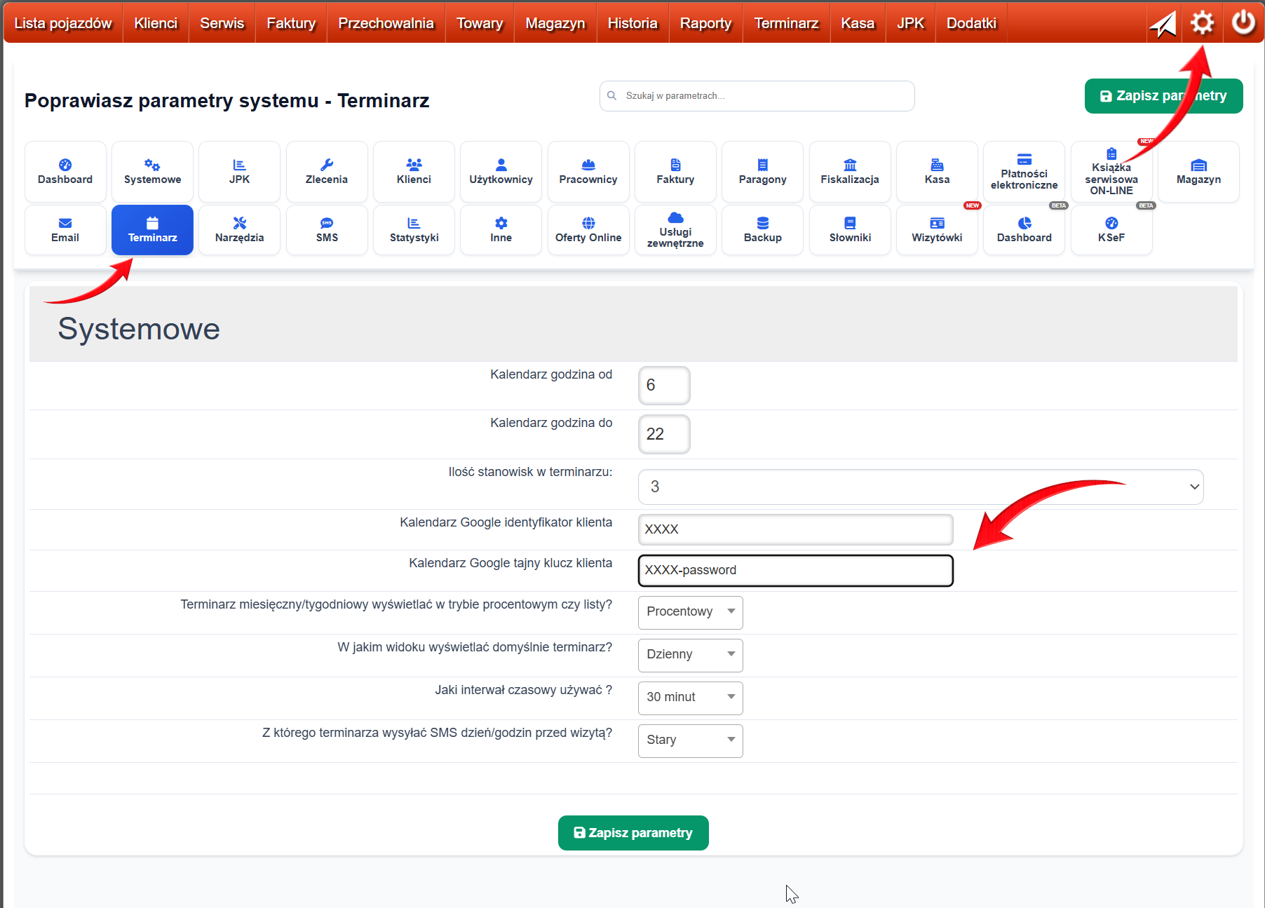Open the Procentowy display mode dropdown
The image size is (1265, 908).
[x=690, y=612]
